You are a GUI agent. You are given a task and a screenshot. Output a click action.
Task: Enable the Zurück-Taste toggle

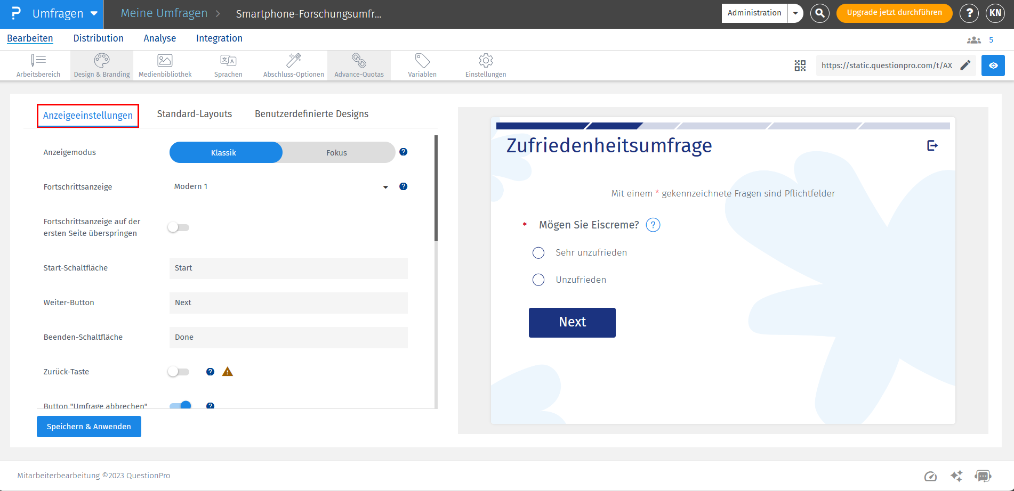pos(178,371)
